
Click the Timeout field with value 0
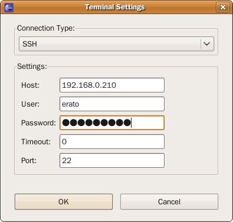click(x=112, y=141)
